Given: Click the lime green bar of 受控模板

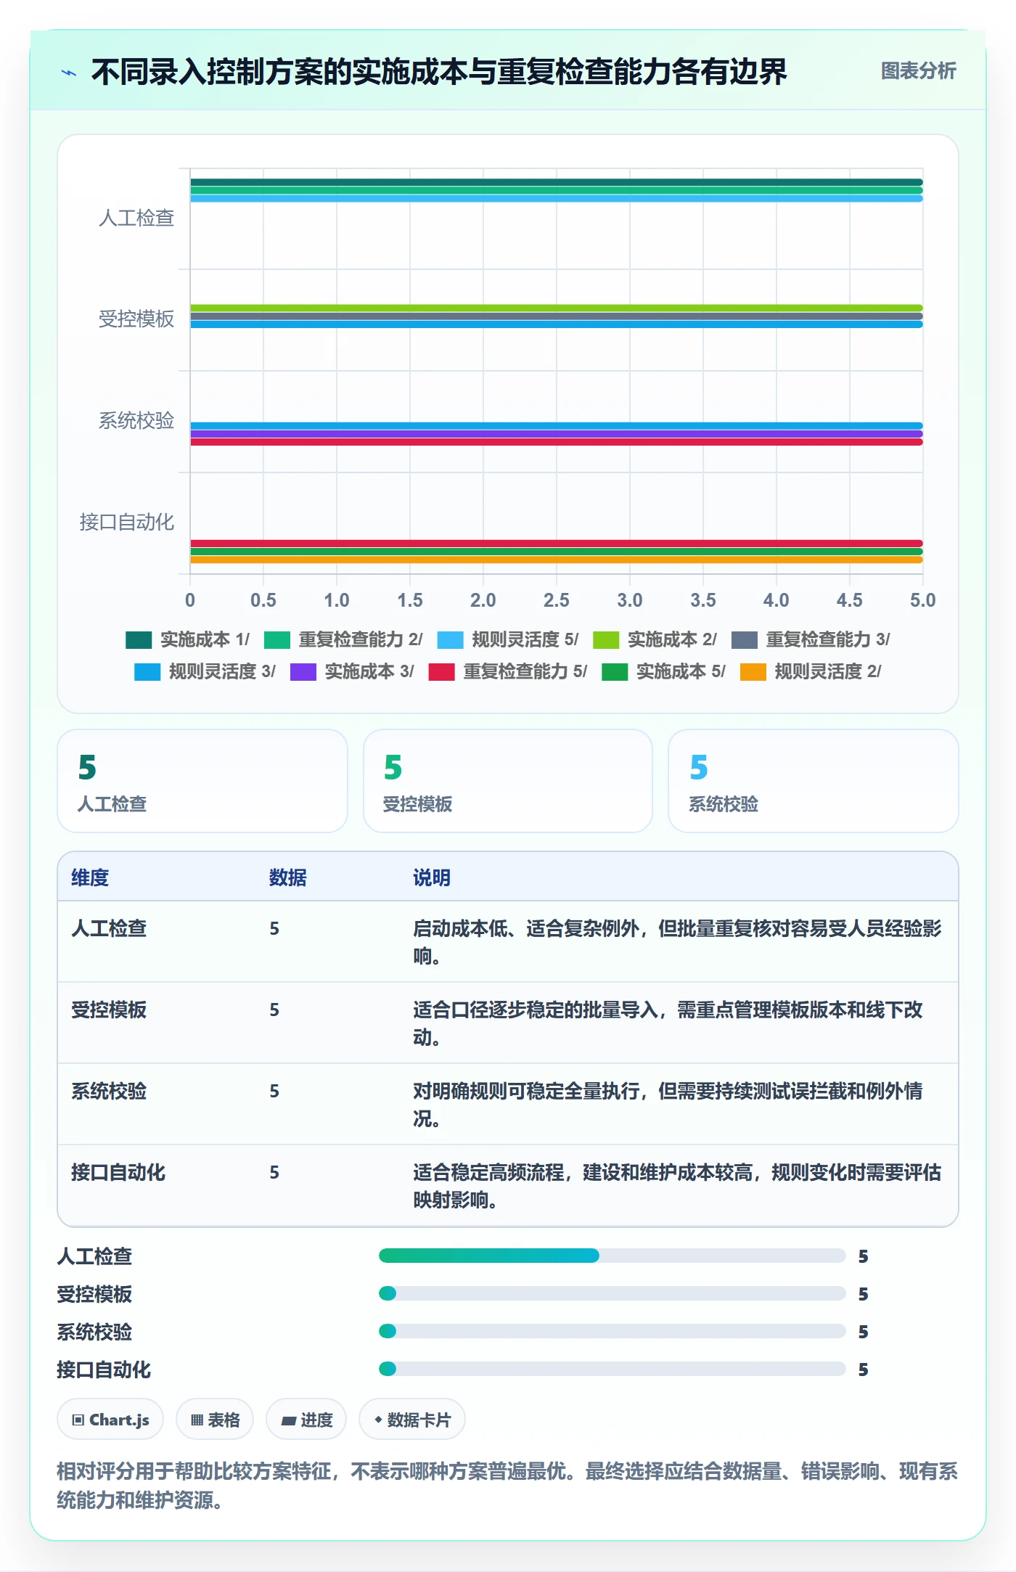Looking at the screenshot, I should coord(557,308).
